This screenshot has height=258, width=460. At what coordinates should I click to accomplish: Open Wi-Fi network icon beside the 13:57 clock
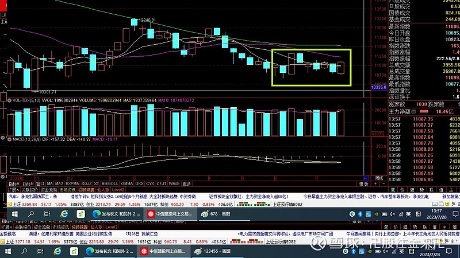coord(400,214)
